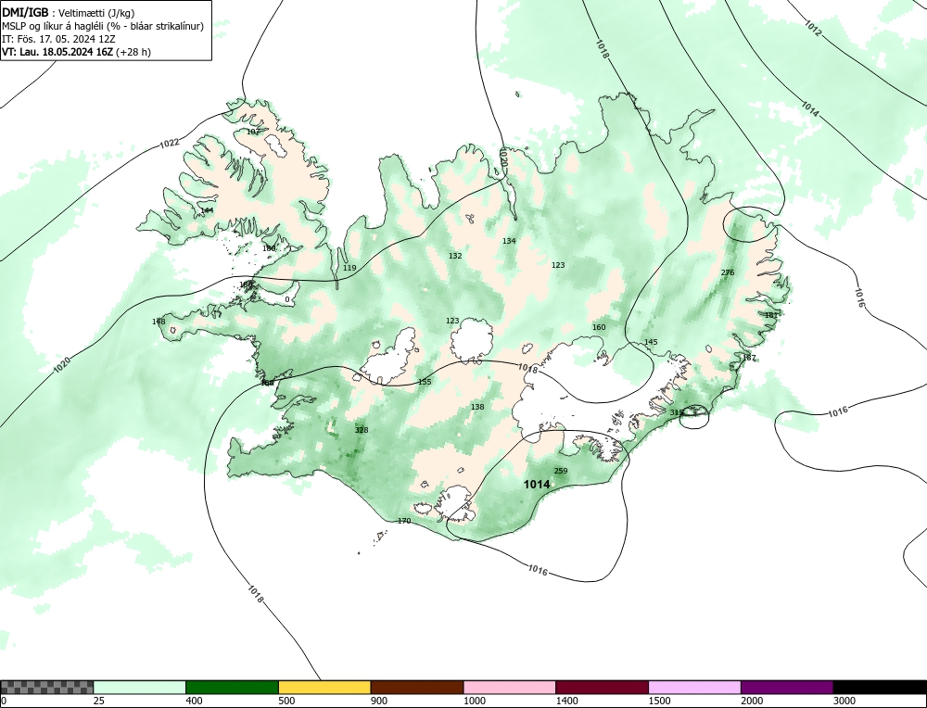
Task: Click the map value 155
Action: [x=425, y=382]
